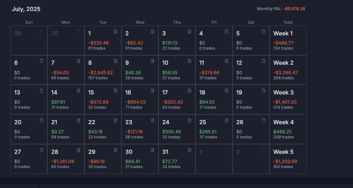The width and height of the screenshot is (353, 188).
Task: Click the blank note icon on July 19
Action: tap(263, 91)
